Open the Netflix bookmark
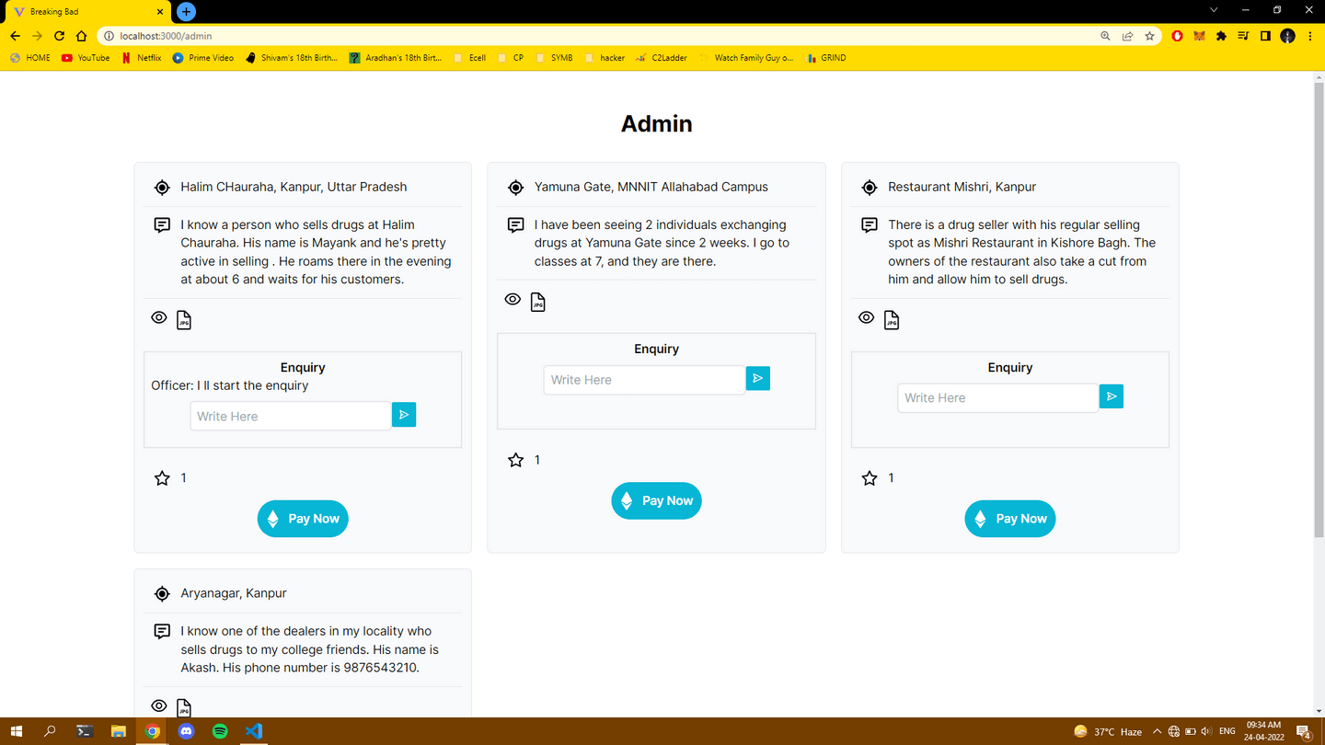 [x=141, y=57]
